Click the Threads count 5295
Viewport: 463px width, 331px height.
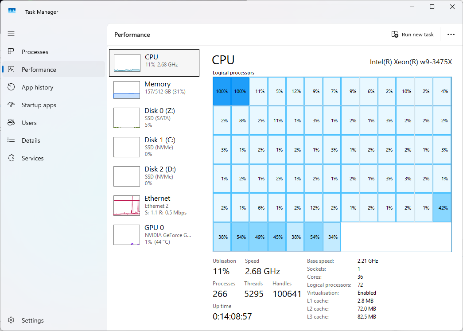(253, 294)
